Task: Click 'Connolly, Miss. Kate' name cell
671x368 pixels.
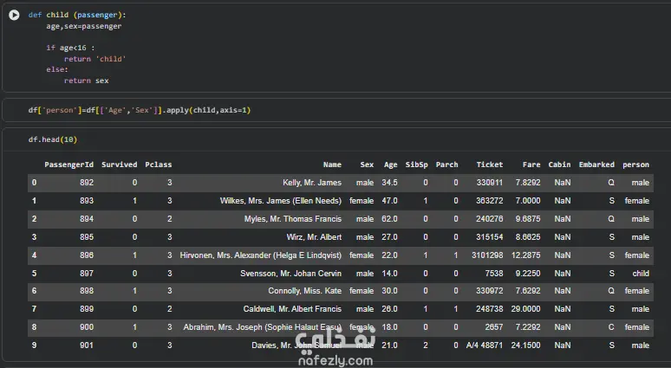Action: [304, 291]
